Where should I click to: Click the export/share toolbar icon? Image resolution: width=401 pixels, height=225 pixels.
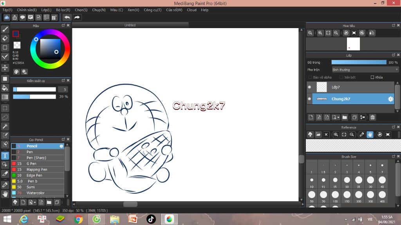point(14,17)
